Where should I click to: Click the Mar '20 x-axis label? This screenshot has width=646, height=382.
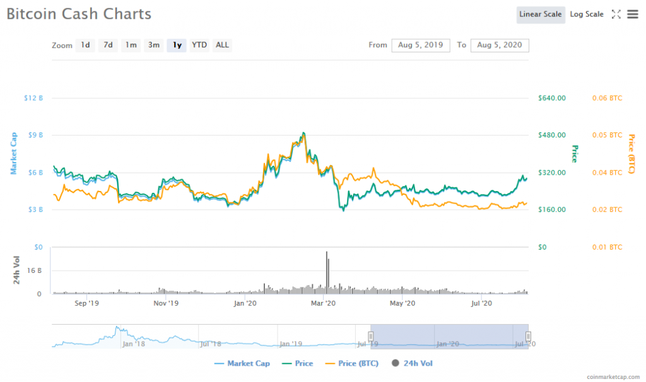324,303
